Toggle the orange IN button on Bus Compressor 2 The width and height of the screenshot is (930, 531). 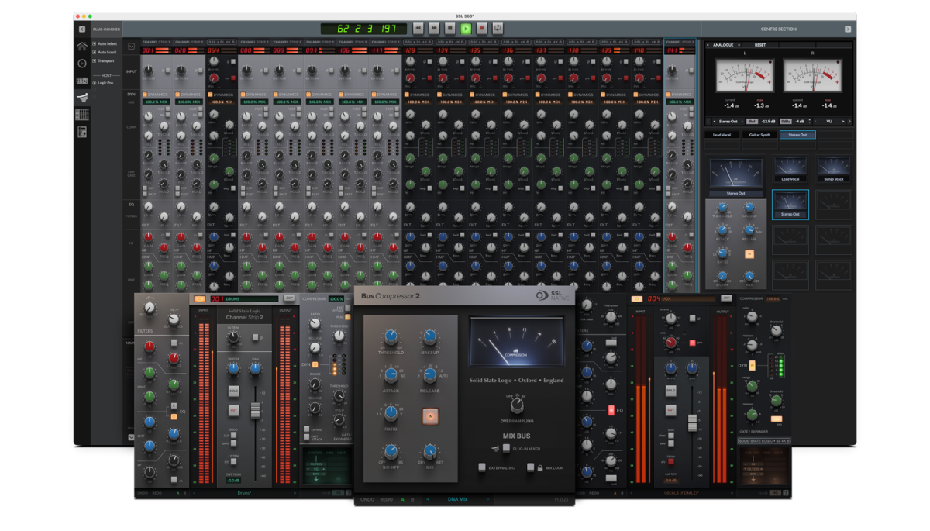[429, 415]
